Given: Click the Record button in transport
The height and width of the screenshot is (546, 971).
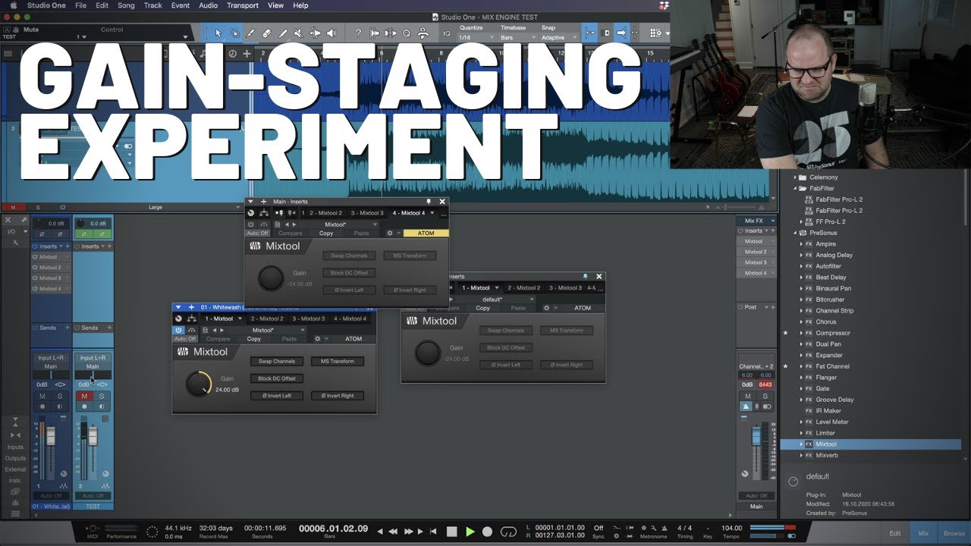Looking at the screenshot, I should 488,532.
